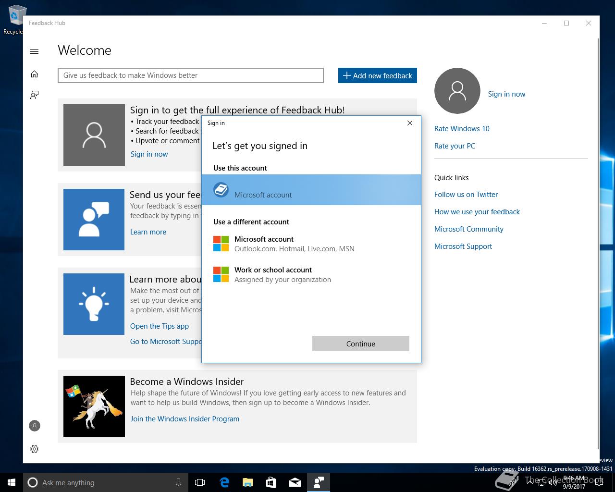Close the Sign in dialog
This screenshot has height=492, width=615.
(x=410, y=123)
